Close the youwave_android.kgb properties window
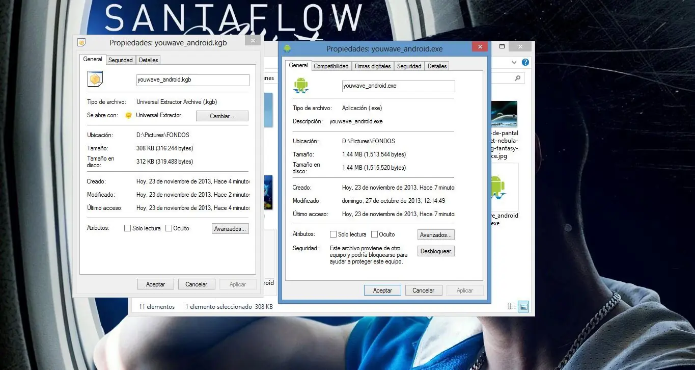The width and height of the screenshot is (695, 370). click(x=253, y=40)
